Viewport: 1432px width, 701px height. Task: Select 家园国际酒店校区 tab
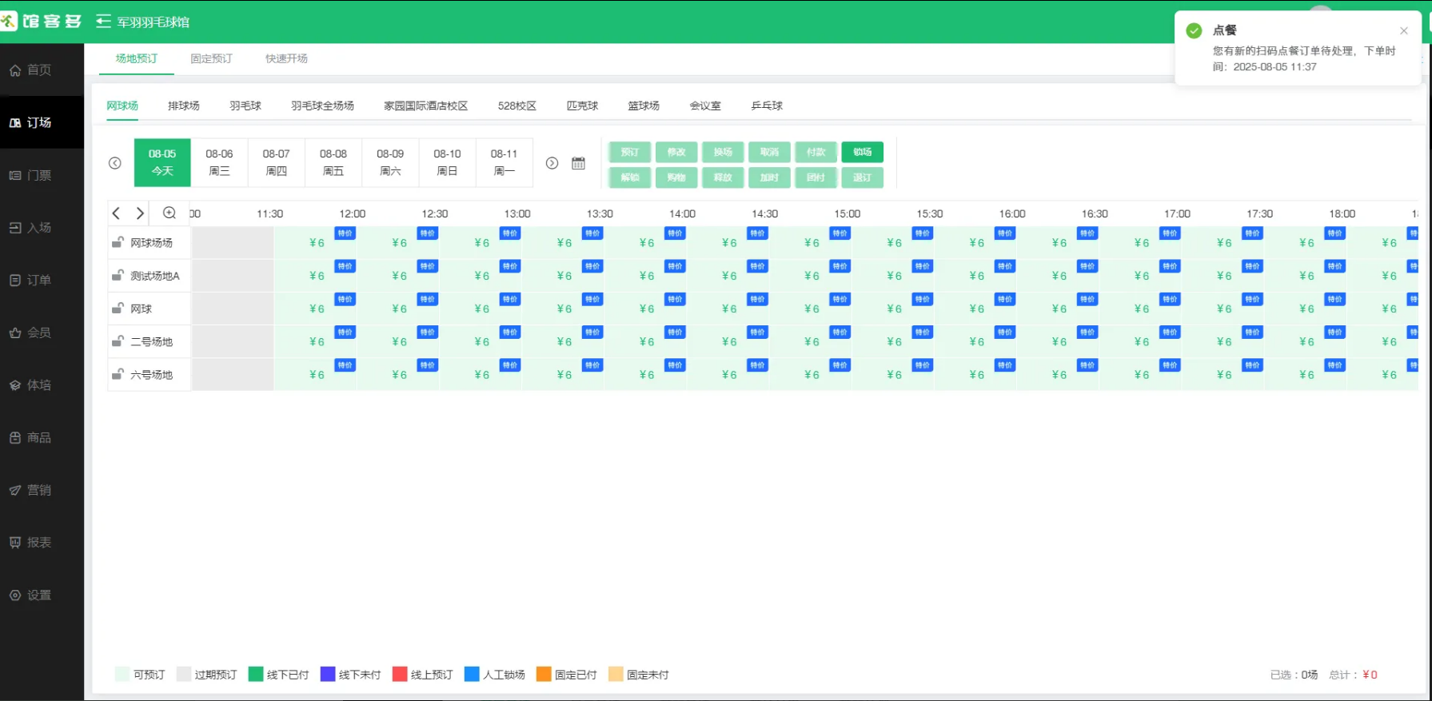(x=425, y=106)
